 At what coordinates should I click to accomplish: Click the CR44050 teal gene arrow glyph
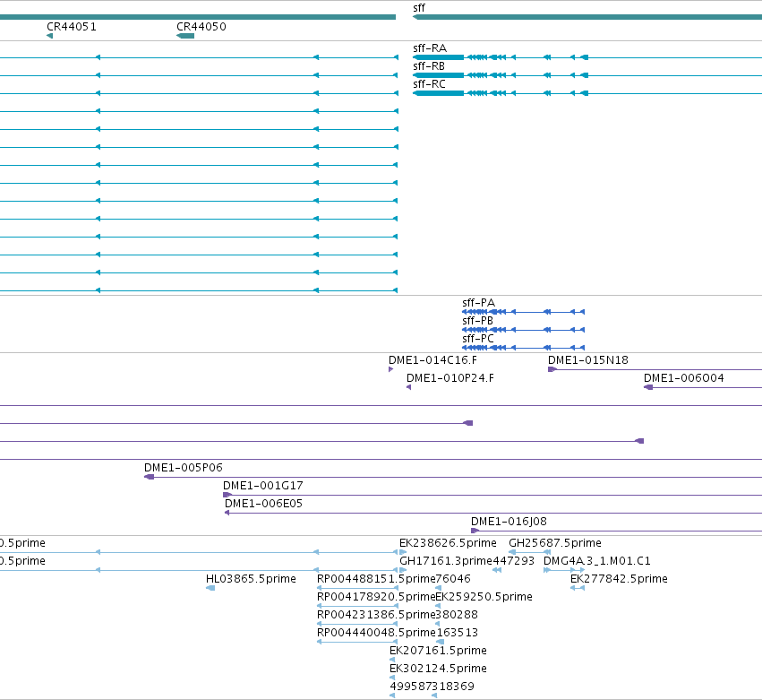click(185, 36)
